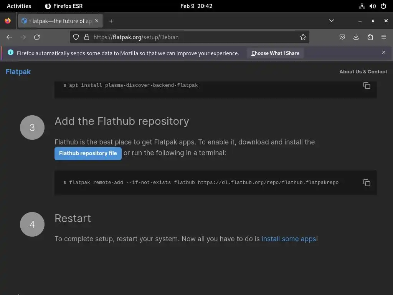Open the Activities overview
Screen dimensions: 393x295
19,6
